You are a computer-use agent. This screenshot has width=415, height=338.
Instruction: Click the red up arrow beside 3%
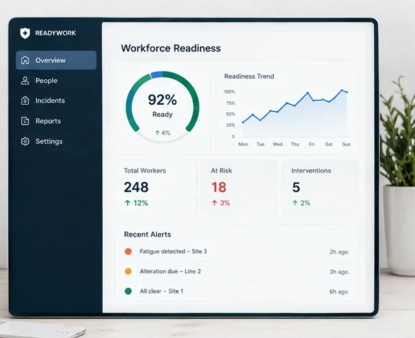(214, 203)
